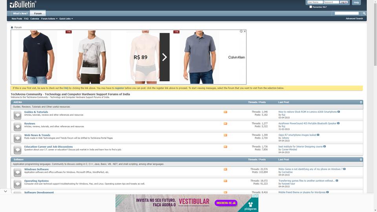Click the forum search input box
This screenshot has height=212, width=377.
[347, 13]
